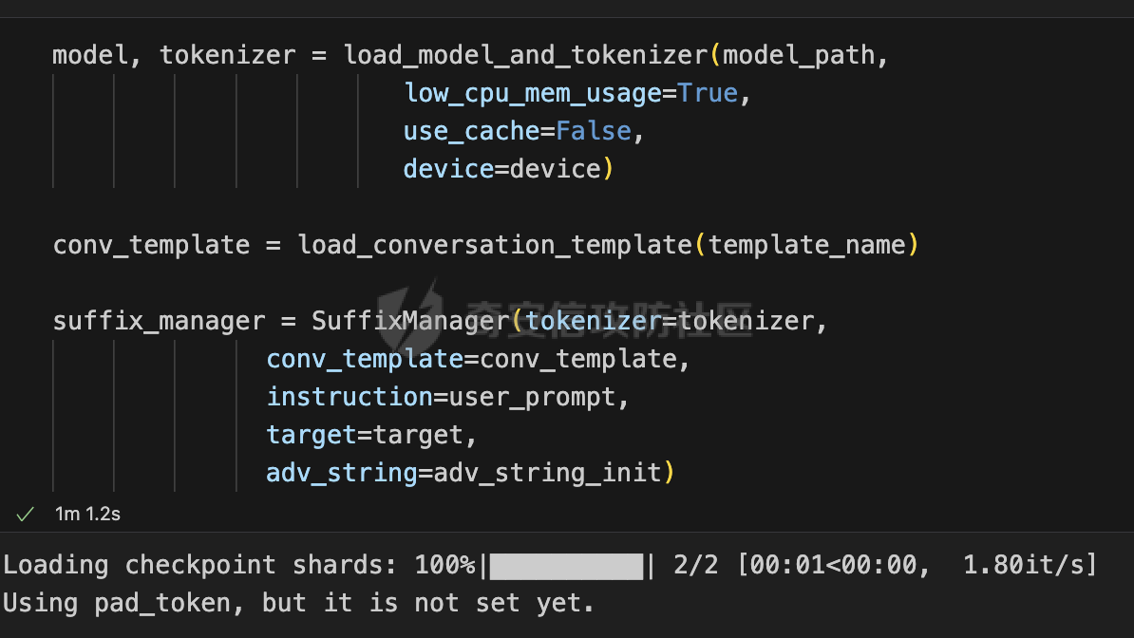This screenshot has height=638, width=1134.
Task: Click the False value after use_cache
Action: (x=593, y=132)
